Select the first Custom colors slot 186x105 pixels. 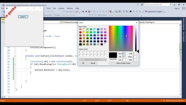tap(81, 52)
